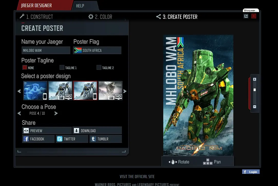
Task: Click the Facebook logo icon in Share
Action: 26,139
